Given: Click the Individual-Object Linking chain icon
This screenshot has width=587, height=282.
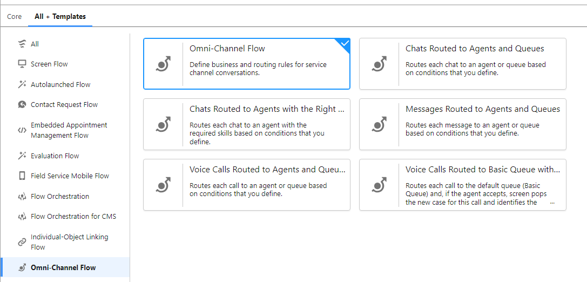Looking at the screenshot, I should coord(22,243).
